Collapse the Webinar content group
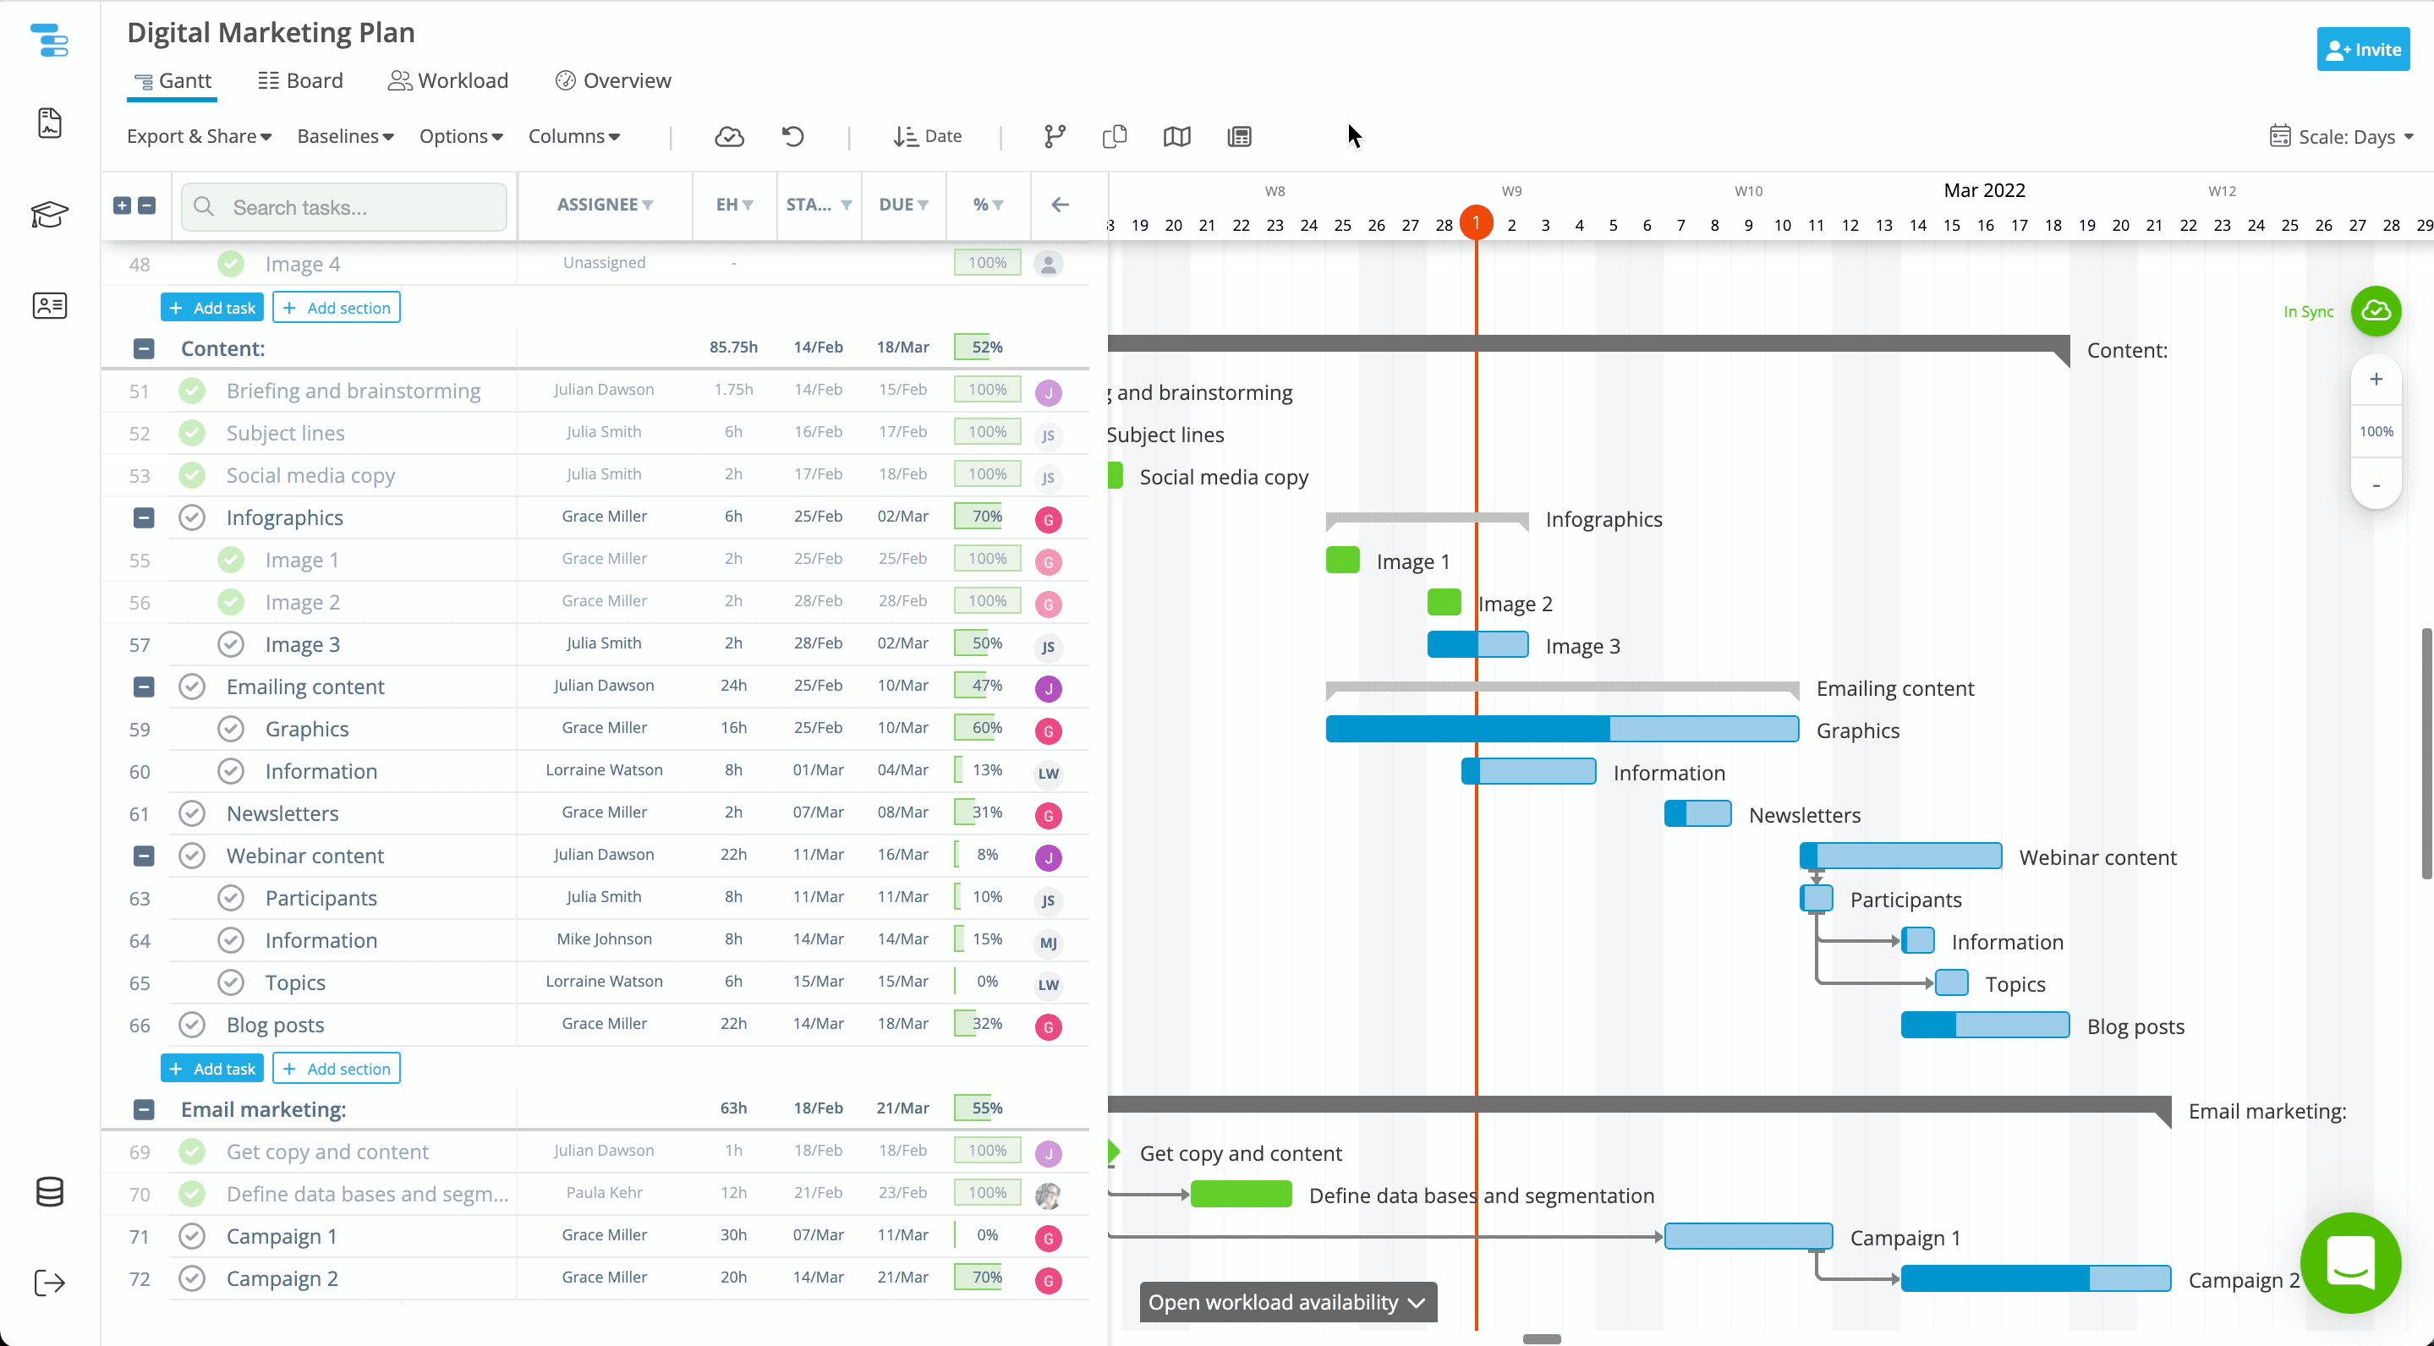2434x1346 pixels. click(x=144, y=856)
